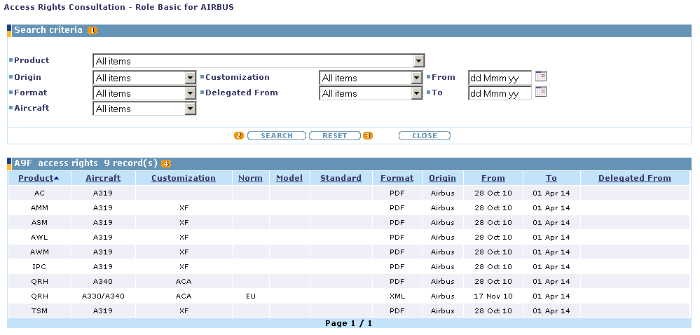The height and width of the screenshot is (335, 700).
Task: Click the SEARCH button
Action: pyautogui.click(x=277, y=136)
